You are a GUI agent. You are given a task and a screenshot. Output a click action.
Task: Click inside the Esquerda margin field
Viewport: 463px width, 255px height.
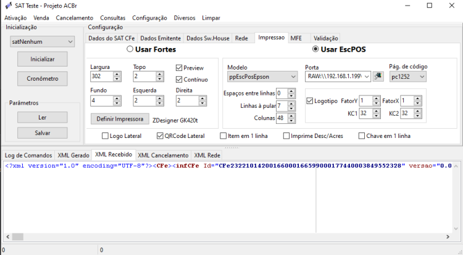pyautogui.click(x=144, y=100)
